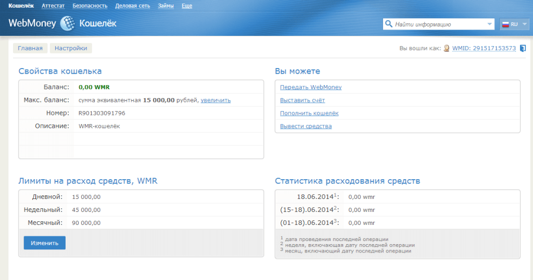The height and width of the screenshot is (280, 533).
Task: Expand the search field dropdown arrow
Action: tap(489, 24)
